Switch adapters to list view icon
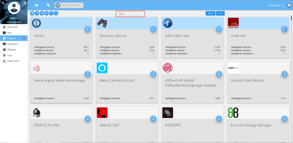 pos(32,13)
